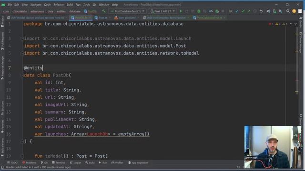This screenshot has width=305, height=171.
Task: Open the Logcat tool window
Action: tap(75, 162)
